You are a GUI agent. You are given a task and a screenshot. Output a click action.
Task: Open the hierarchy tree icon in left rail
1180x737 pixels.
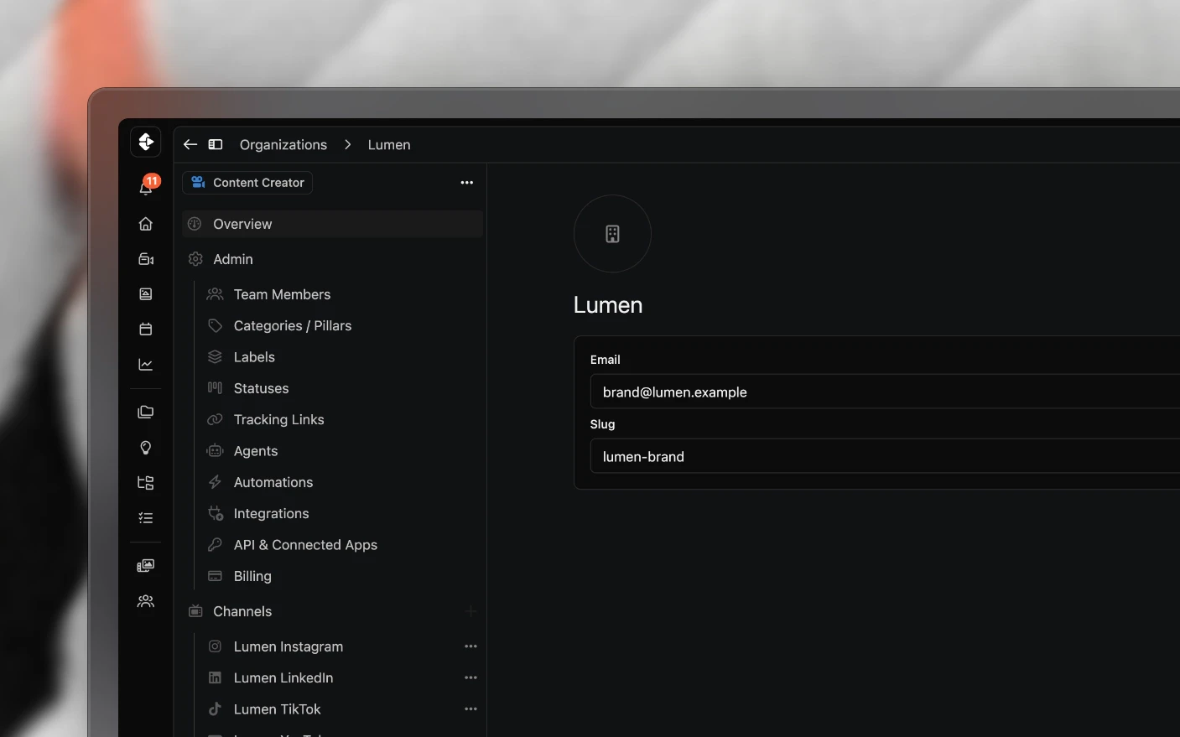(x=146, y=483)
